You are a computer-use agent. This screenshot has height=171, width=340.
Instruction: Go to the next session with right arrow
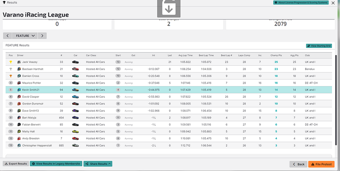coord(42,36)
